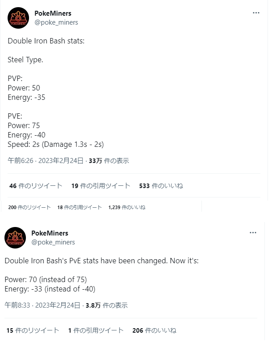Image resolution: width=272 pixels, height=347 pixels.
Task: Open timestamp 午前8:33 2023年2月24日
Action: click(x=42, y=305)
